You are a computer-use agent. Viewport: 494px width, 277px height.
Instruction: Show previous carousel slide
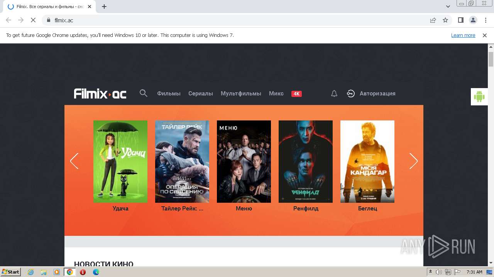74,161
